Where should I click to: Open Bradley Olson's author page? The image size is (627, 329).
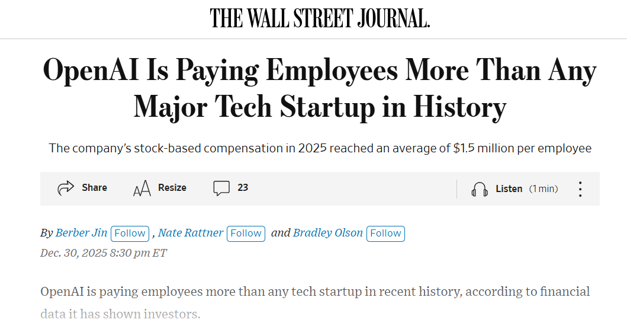328,233
